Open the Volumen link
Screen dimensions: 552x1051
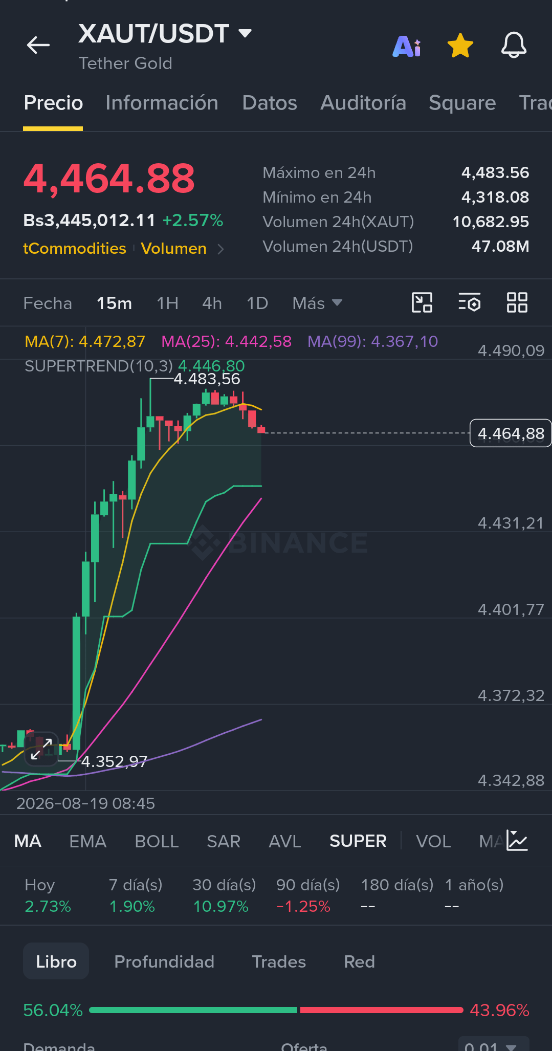coord(174,249)
